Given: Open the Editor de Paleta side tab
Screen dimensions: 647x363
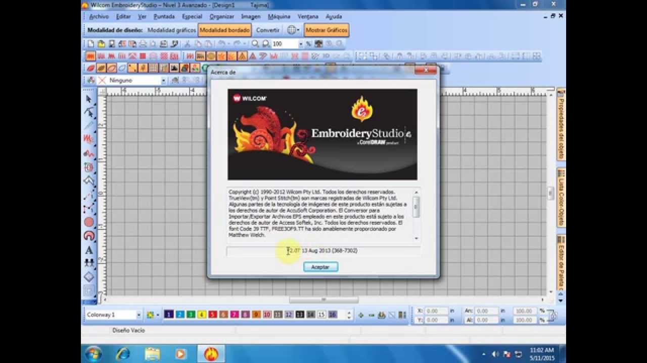Looking at the screenshot, I should (561, 262).
